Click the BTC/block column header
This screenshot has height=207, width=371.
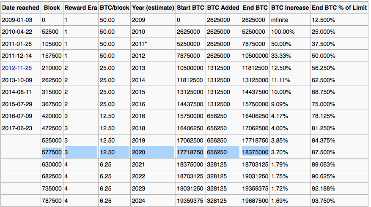[114, 8]
